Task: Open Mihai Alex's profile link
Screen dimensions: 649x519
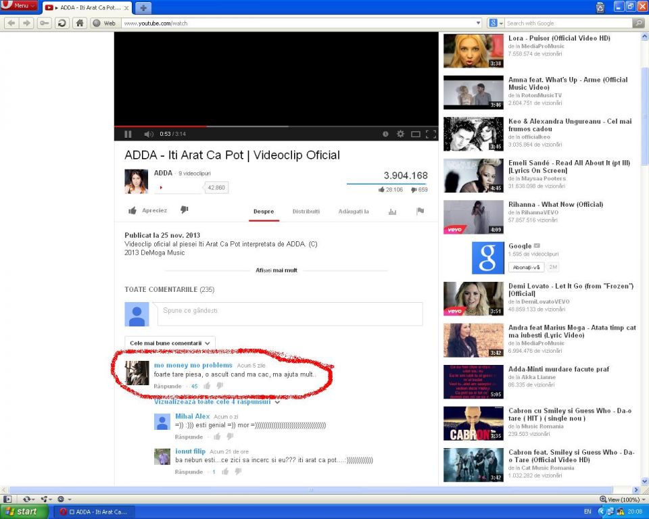Action: click(193, 416)
